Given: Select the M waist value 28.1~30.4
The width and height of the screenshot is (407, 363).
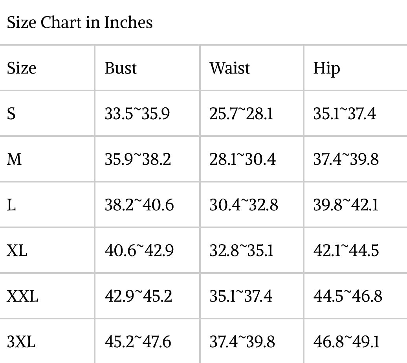Looking at the screenshot, I should 242,159.
